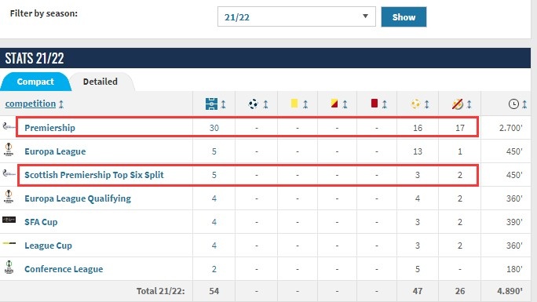Select the Compact tab
The image size is (537, 302).
coord(35,82)
